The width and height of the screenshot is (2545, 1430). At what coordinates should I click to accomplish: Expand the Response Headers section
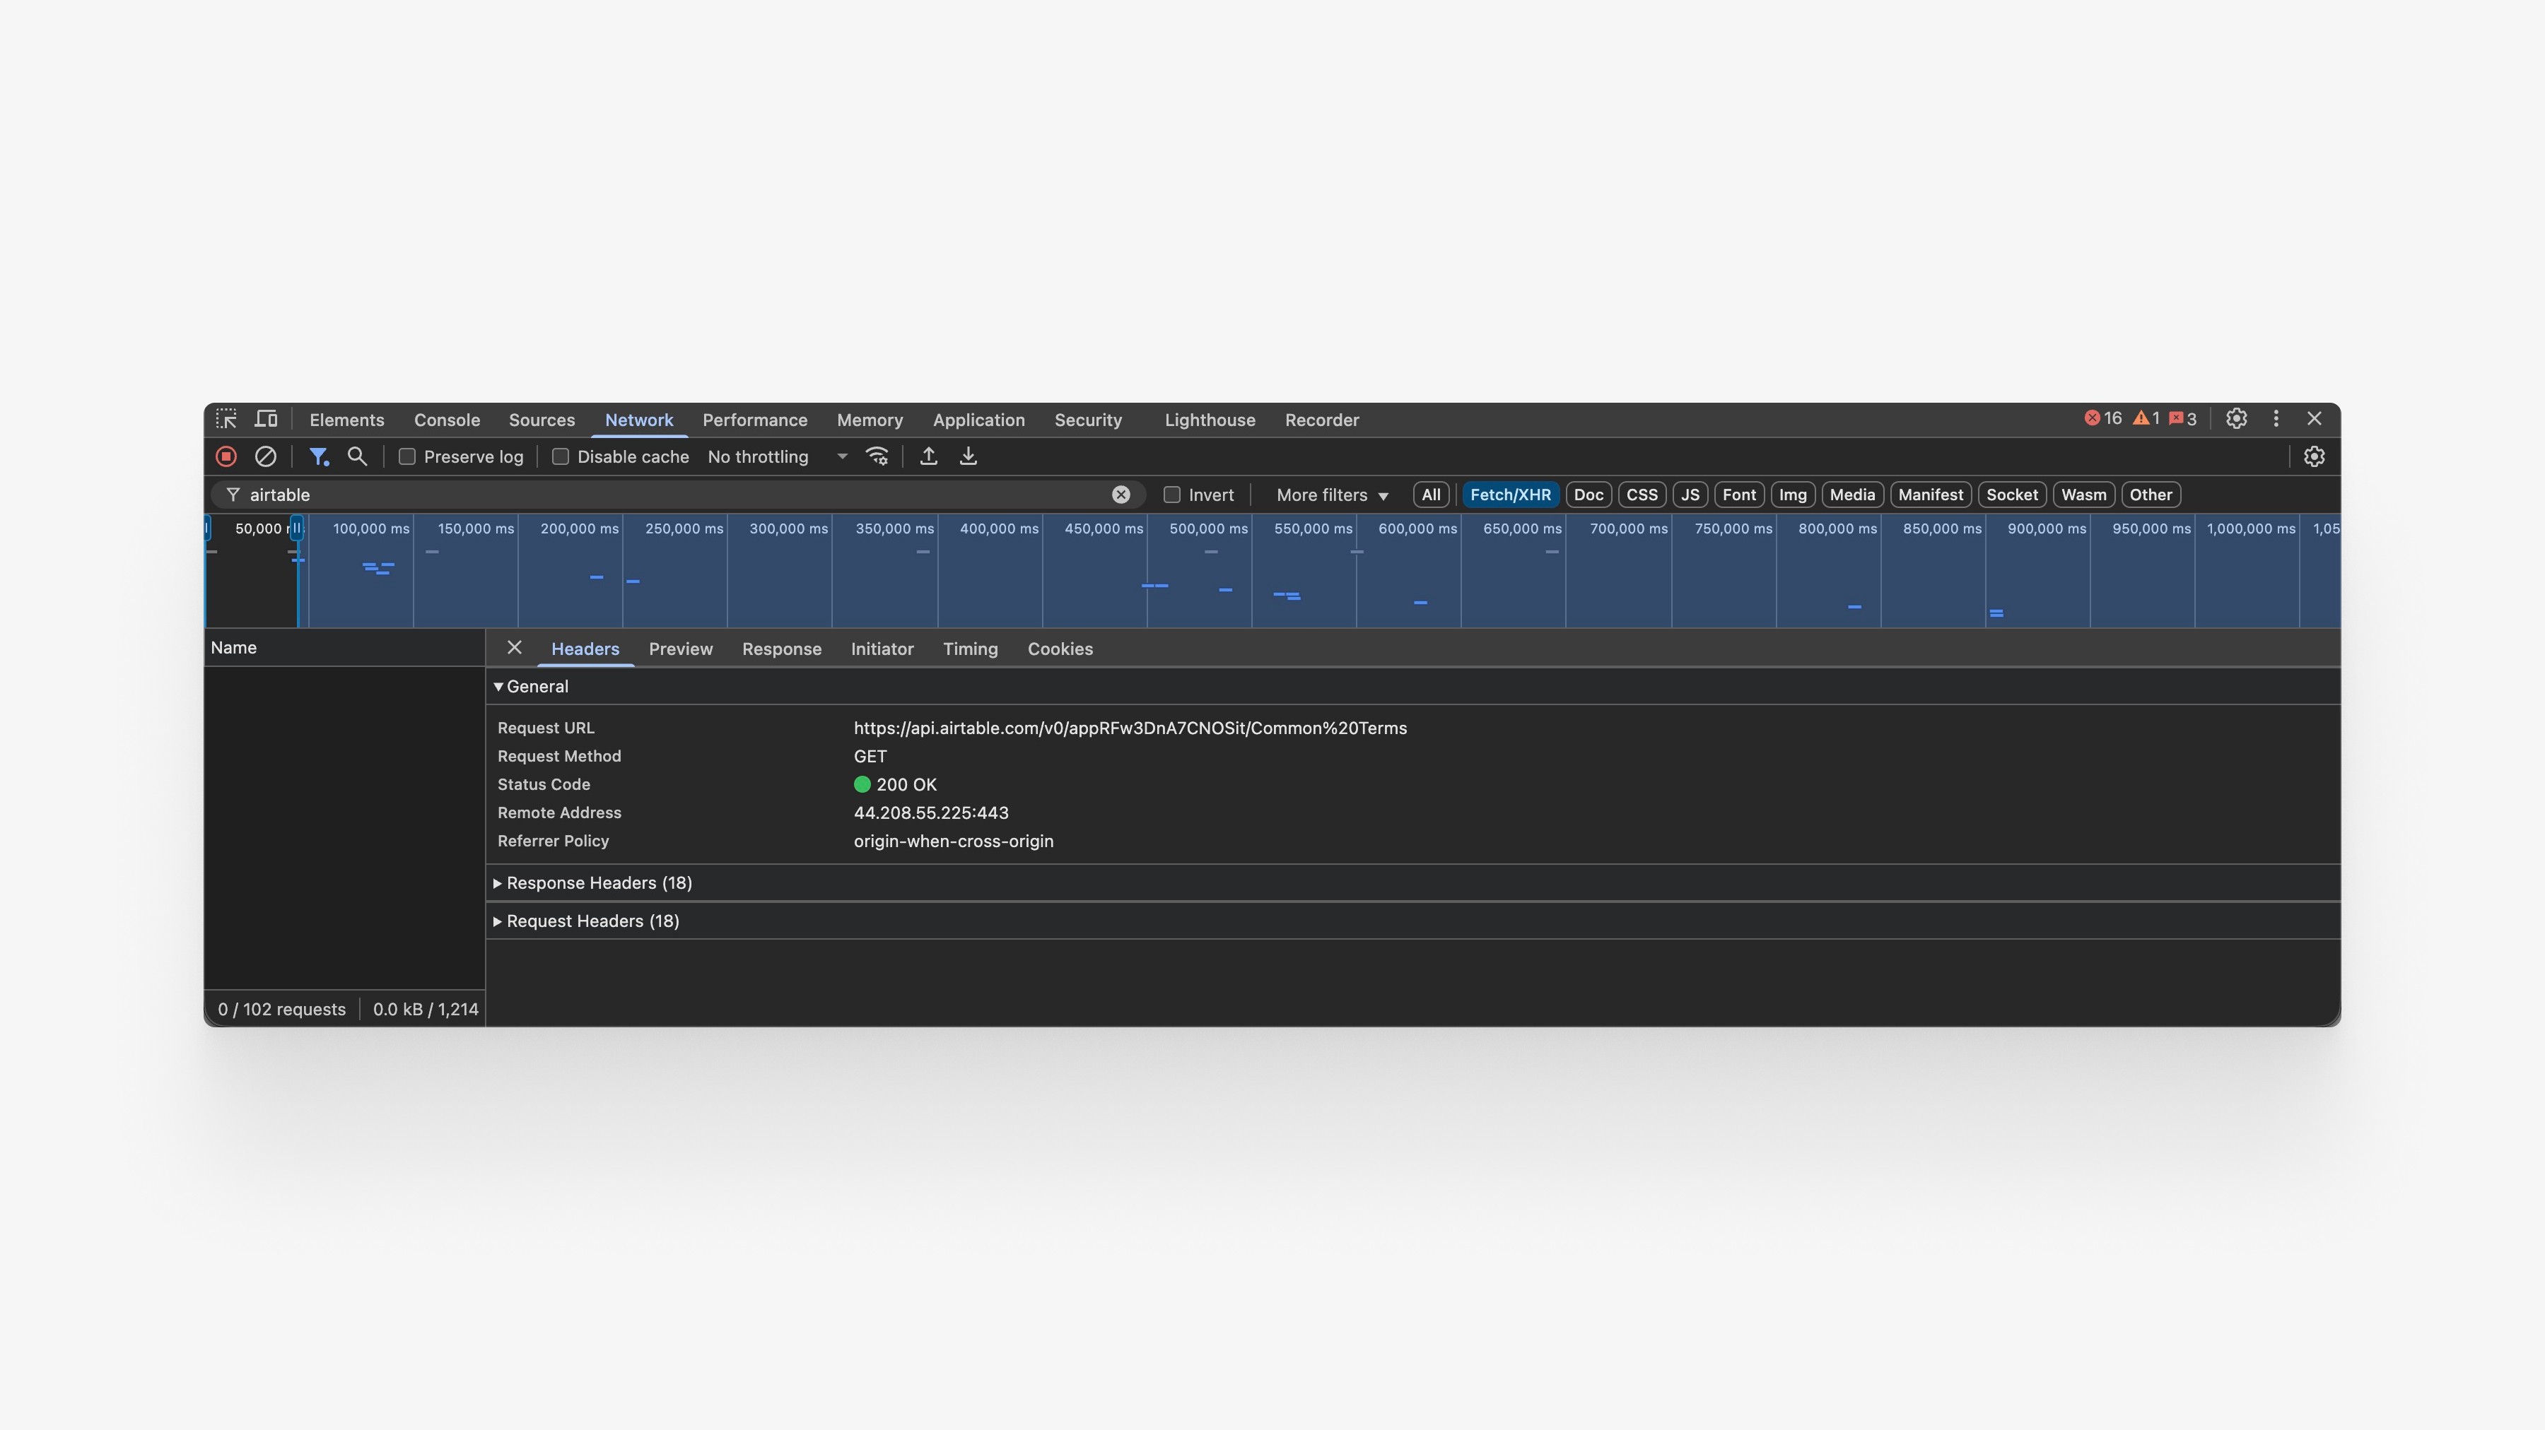597,883
